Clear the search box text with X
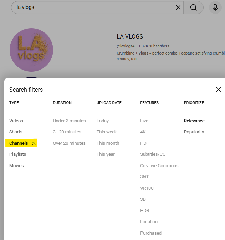This screenshot has width=225, height=240. [178, 7]
